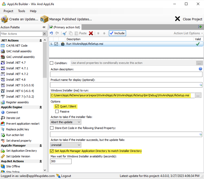Open the Uninstall dropdown
This screenshot has width=204, height=179.
[x=66, y=145]
